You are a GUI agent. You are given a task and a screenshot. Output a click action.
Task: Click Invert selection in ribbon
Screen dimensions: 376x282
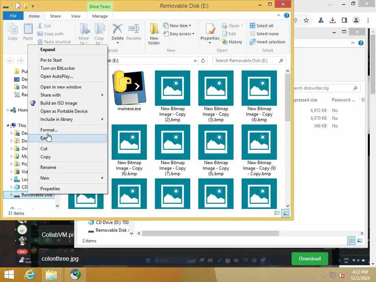pos(267,42)
